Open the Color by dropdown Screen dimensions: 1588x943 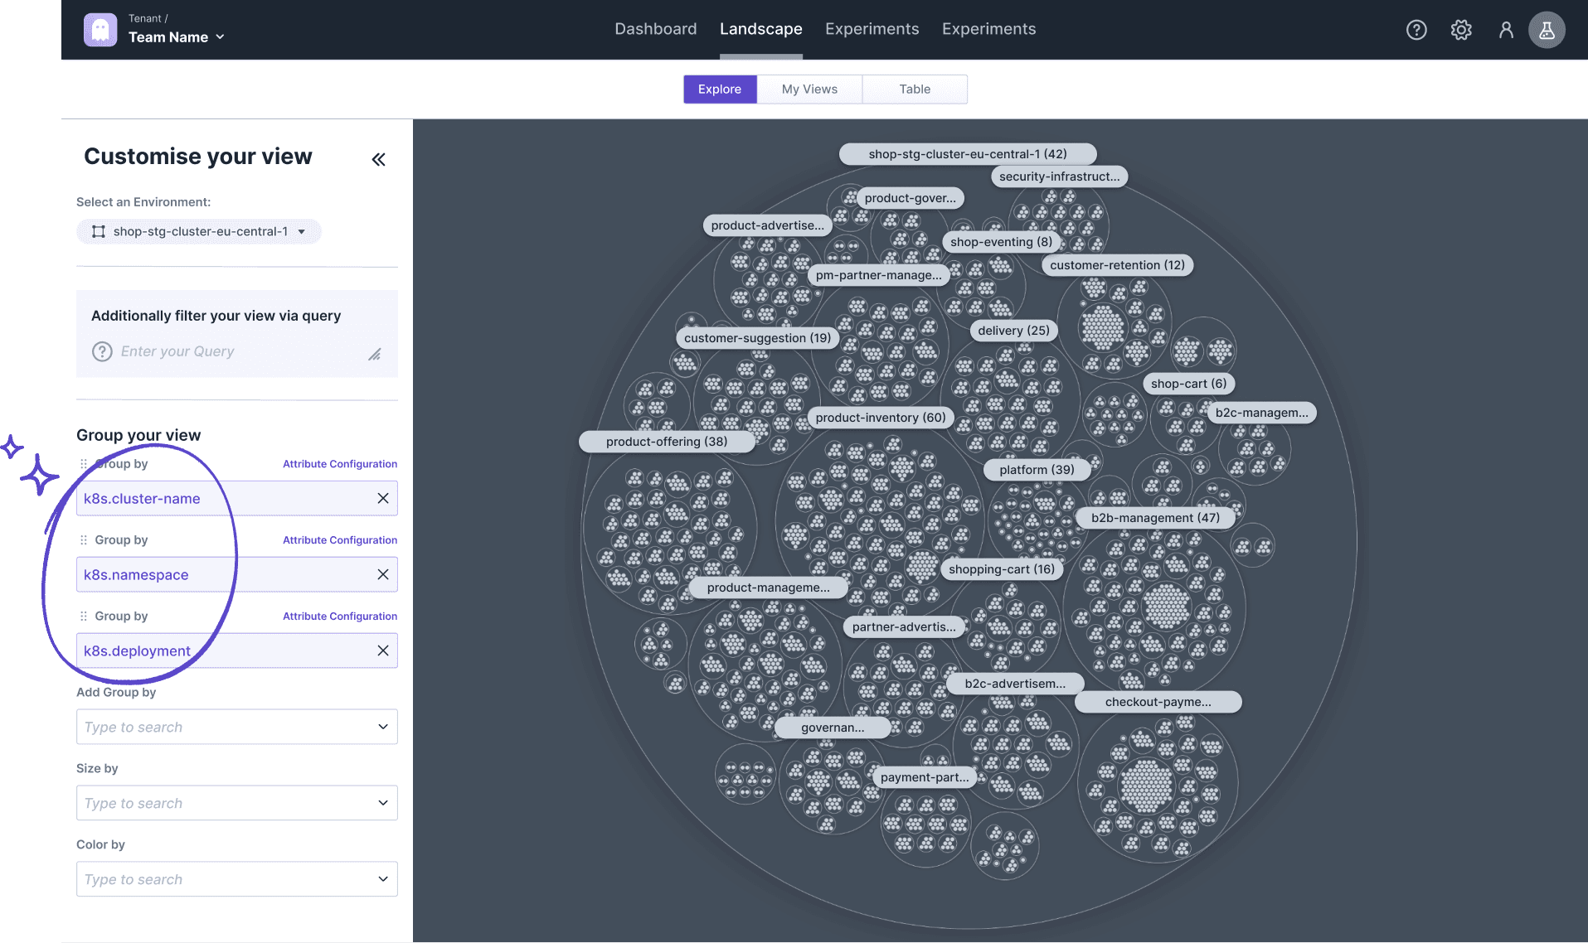coord(237,879)
